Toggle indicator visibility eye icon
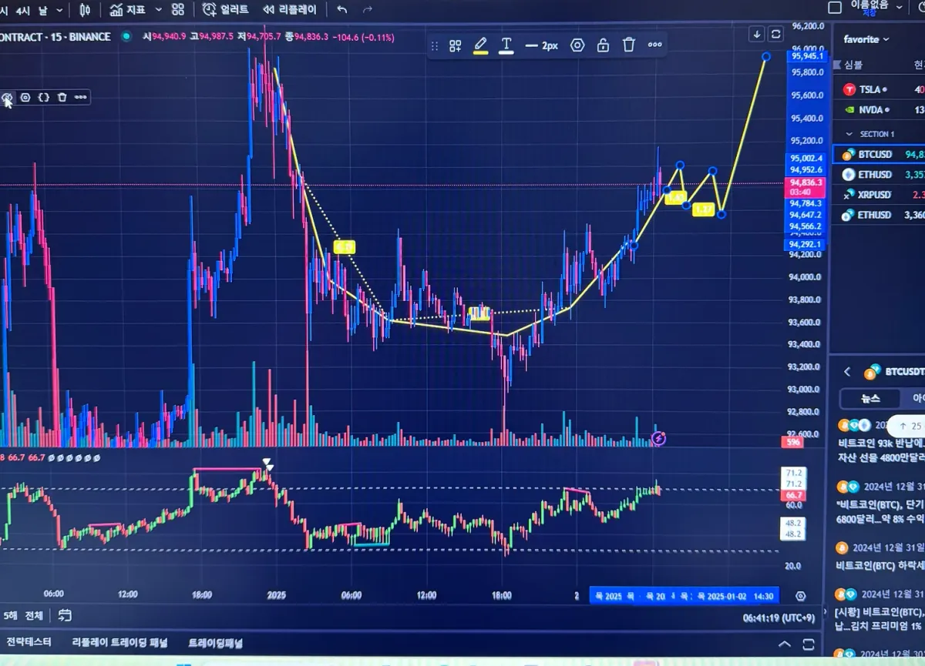 pos(7,98)
